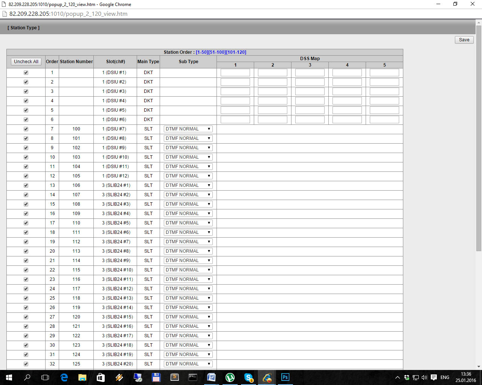Click DSS Map field 1 for order 1
Image resolution: width=482 pixels, height=385 pixels.
(x=235, y=73)
